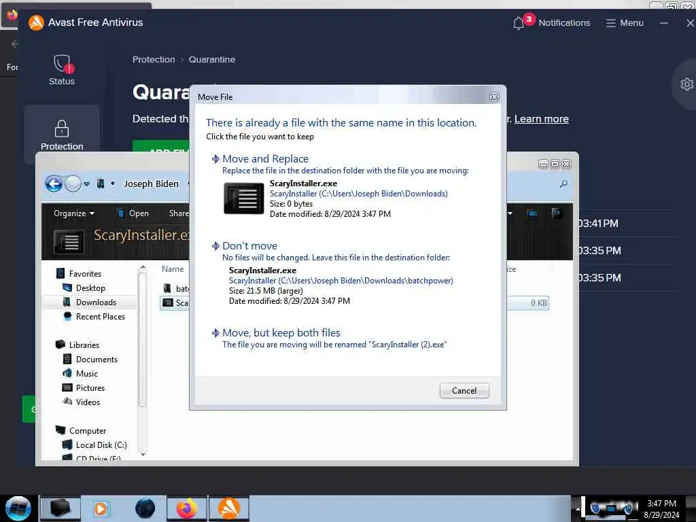Click scrollbar down arrow in navigation pane

coord(143,454)
